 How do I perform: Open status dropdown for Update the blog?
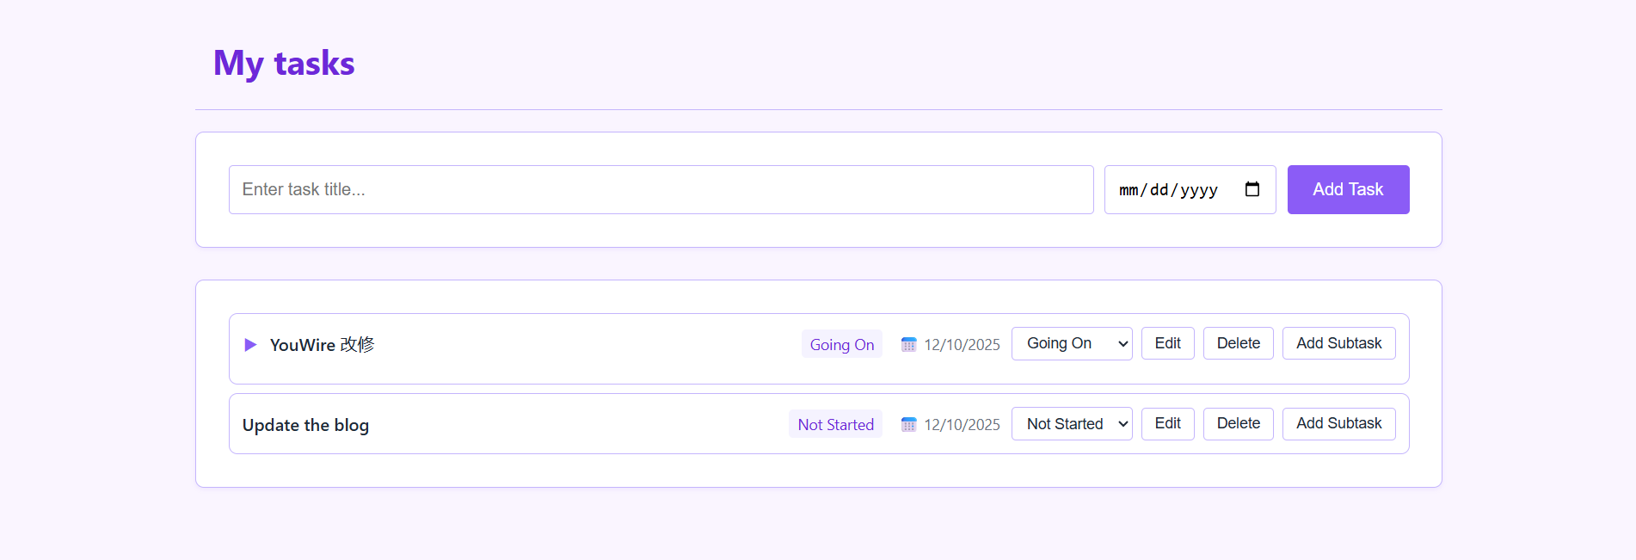coord(1072,423)
